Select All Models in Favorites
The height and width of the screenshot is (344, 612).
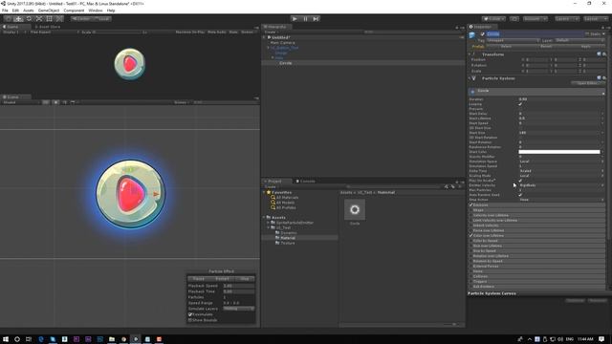click(285, 203)
